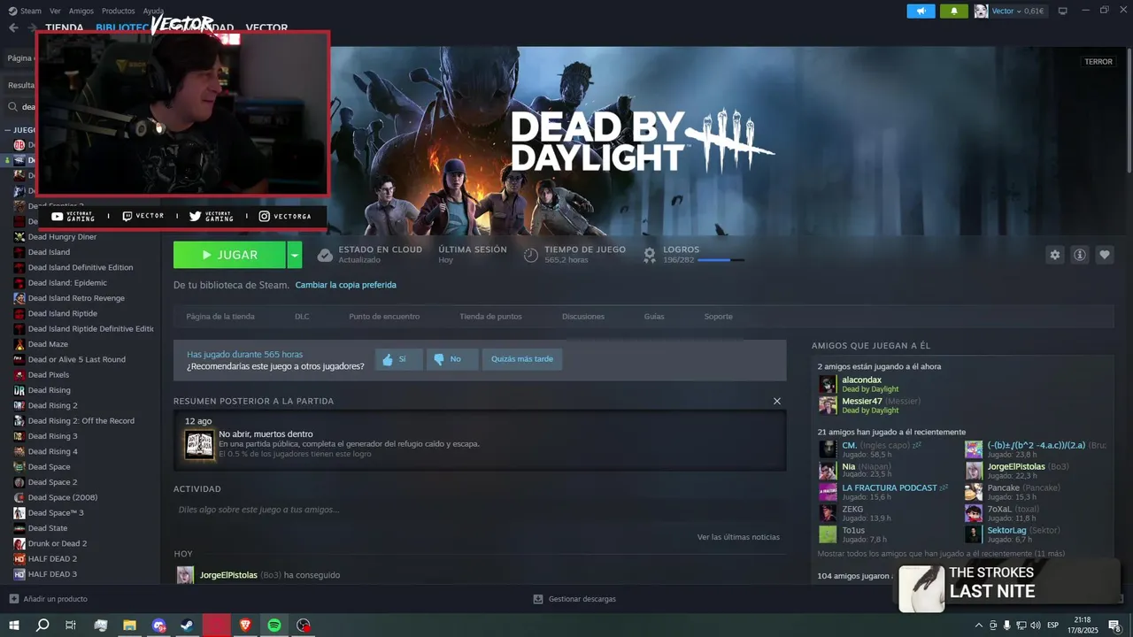
Task: Go back with the navigation arrow
Action: (x=13, y=27)
